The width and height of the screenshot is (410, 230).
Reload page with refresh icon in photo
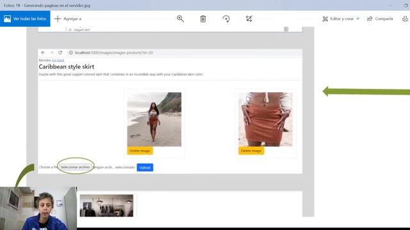pos(60,52)
